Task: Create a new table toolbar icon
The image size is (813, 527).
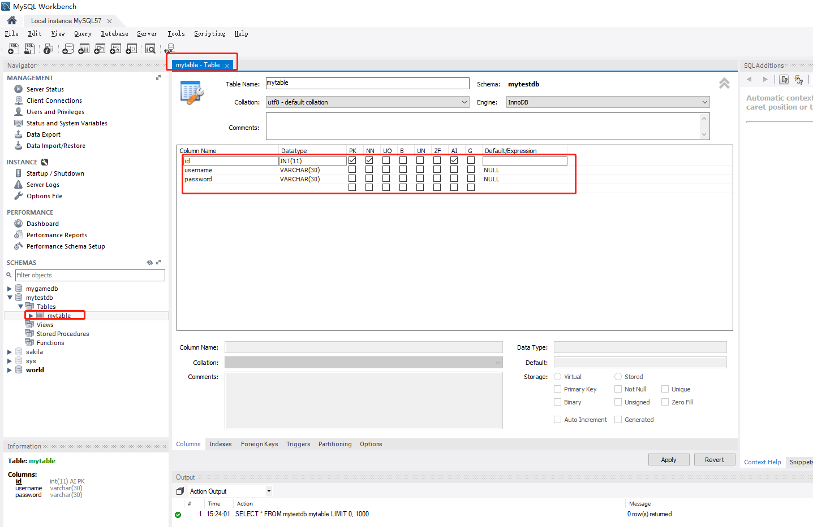Action: (x=84, y=49)
